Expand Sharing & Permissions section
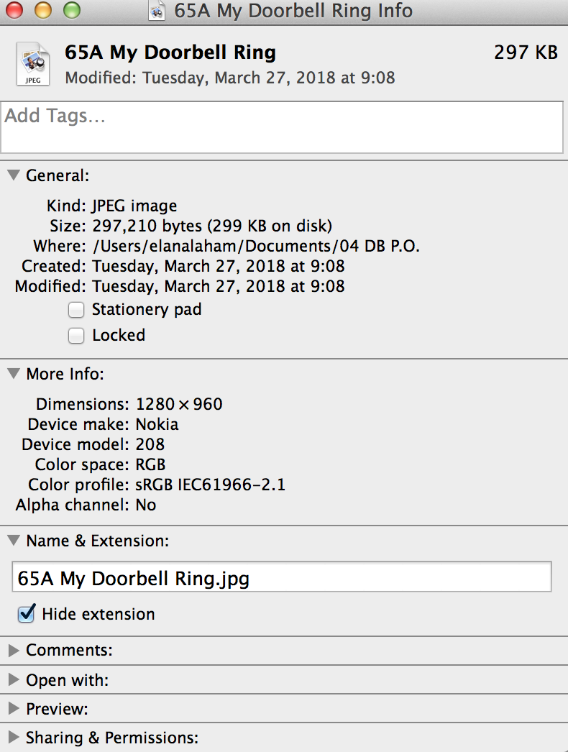This screenshot has height=752, width=568. click(x=14, y=737)
